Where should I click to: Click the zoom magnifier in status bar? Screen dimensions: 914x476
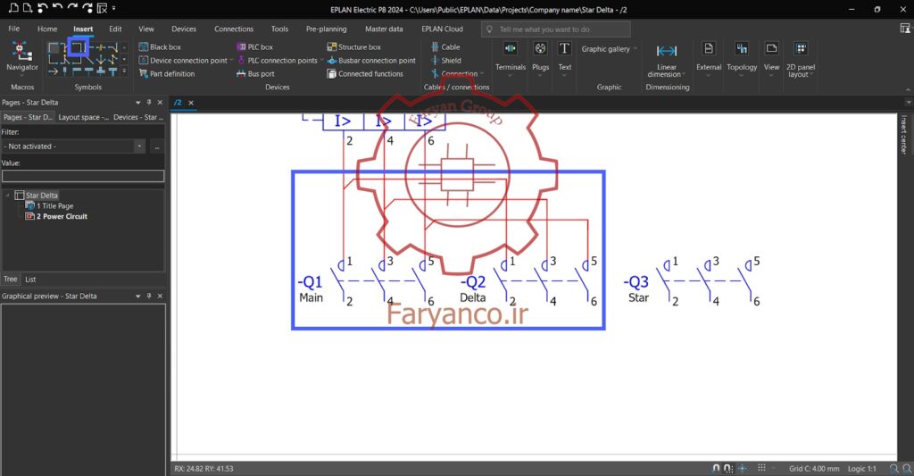[x=894, y=469]
